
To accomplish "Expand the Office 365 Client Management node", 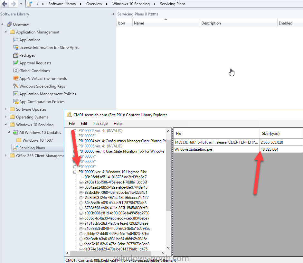I will [5, 155].
